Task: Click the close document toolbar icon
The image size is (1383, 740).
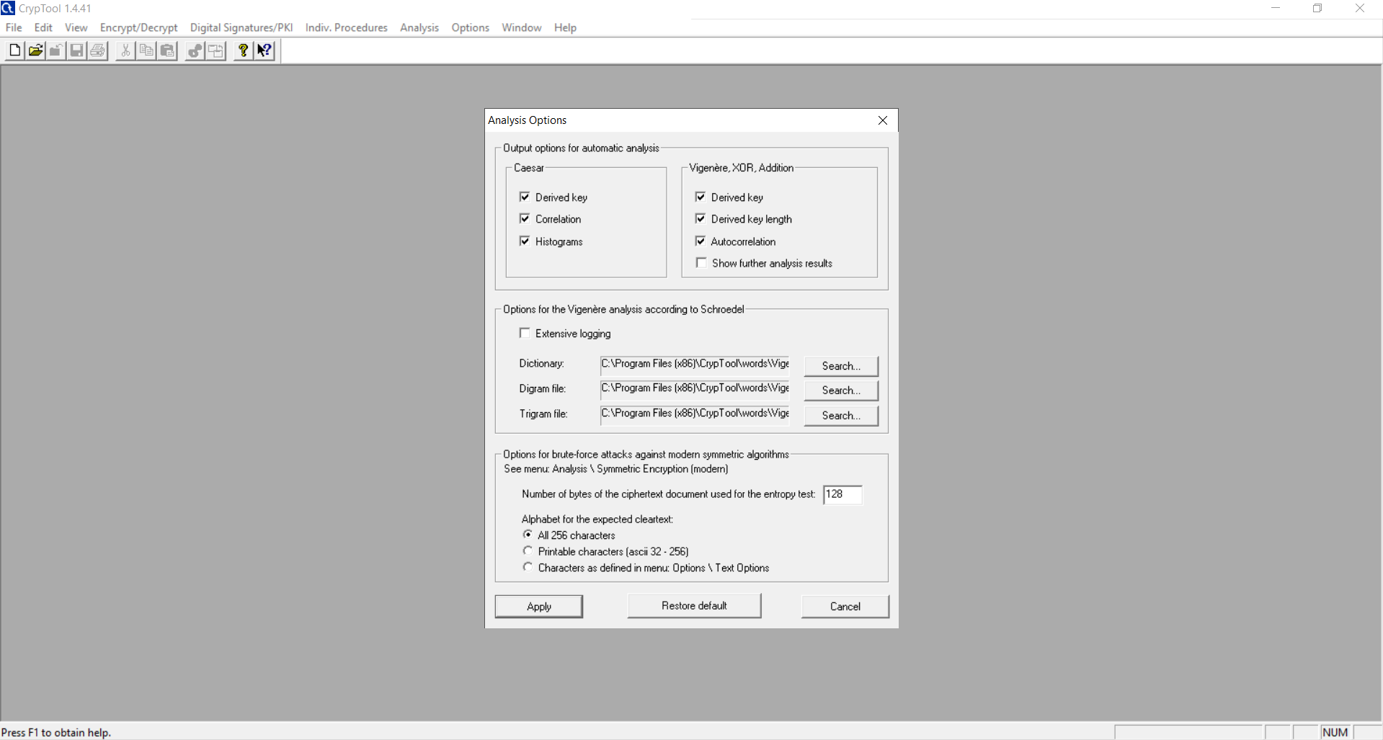Action: coord(55,50)
